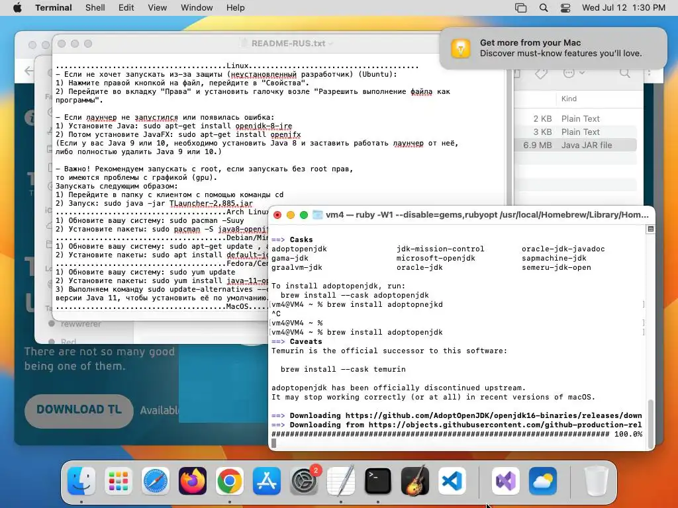Switch to Terminal in the Dock
Screen dimensions: 678x508
[378, 481]
